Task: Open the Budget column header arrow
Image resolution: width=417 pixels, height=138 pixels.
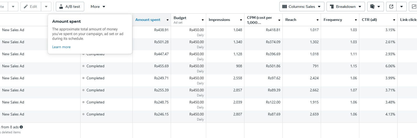Action: (x=202, y=20)
